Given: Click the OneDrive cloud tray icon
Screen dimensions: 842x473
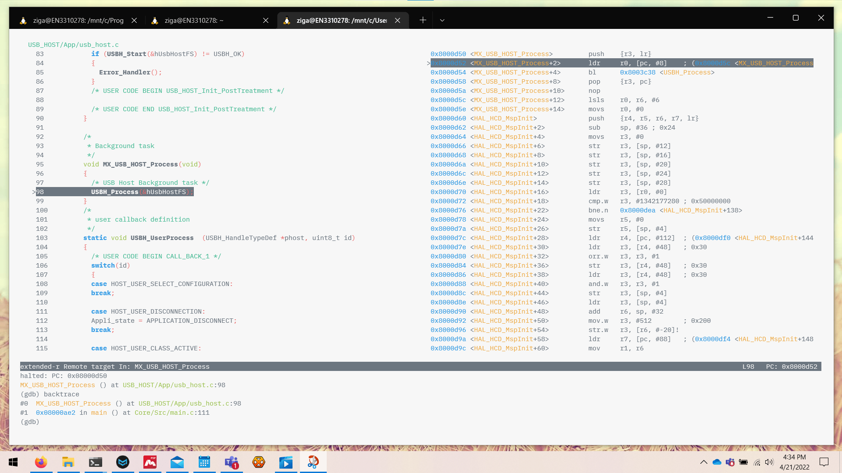Looking at the screenshot, I should [x=717, y=462].
